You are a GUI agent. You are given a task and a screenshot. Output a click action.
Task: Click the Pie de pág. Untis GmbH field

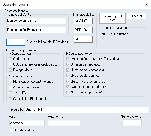tap(87, 110)
